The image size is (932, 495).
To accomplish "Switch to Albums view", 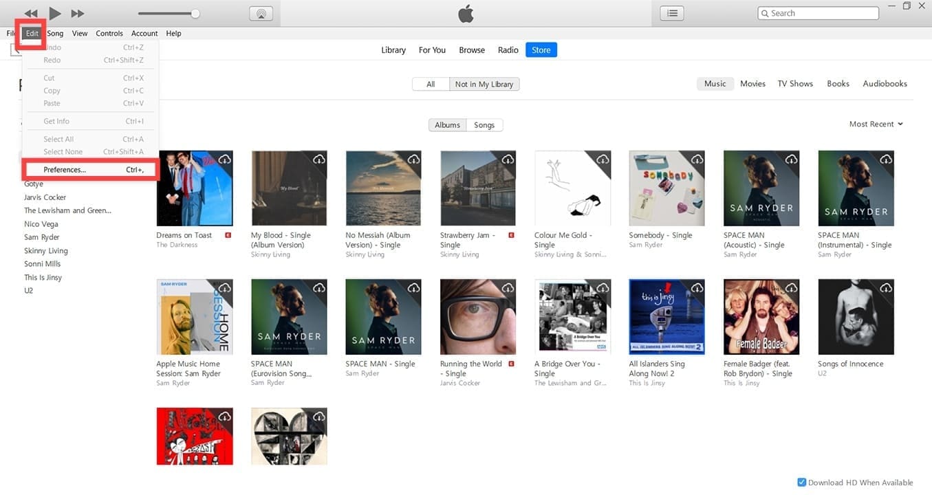I will click(x=447, y=125).
